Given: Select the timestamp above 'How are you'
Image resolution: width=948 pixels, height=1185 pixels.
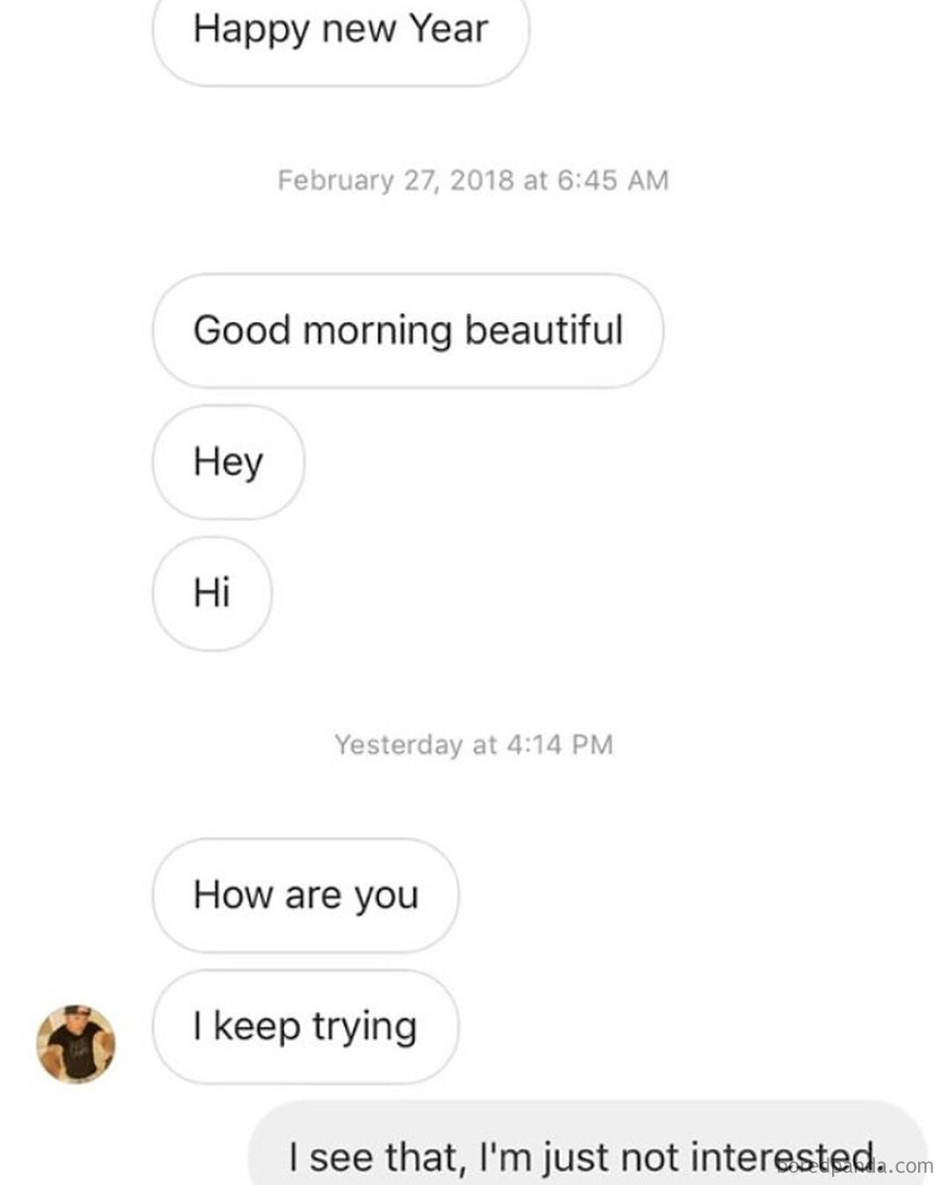Looking at the screenshot, I should [474, 743].
